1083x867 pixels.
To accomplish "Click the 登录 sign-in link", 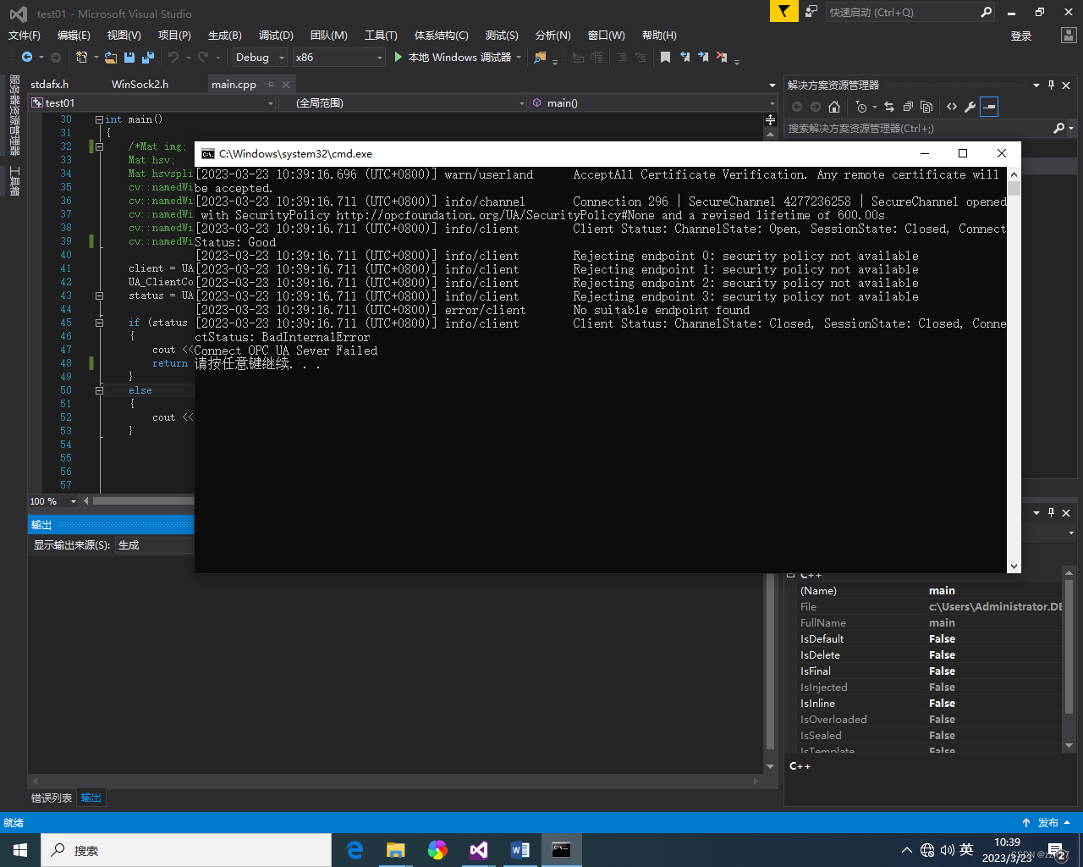I will pyautogui.click(x=1021, y=36).
